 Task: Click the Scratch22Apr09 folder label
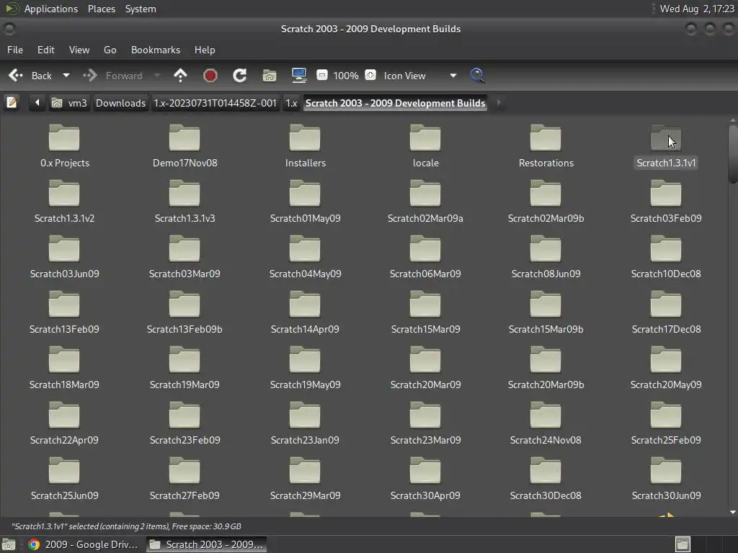click(64, 440)
